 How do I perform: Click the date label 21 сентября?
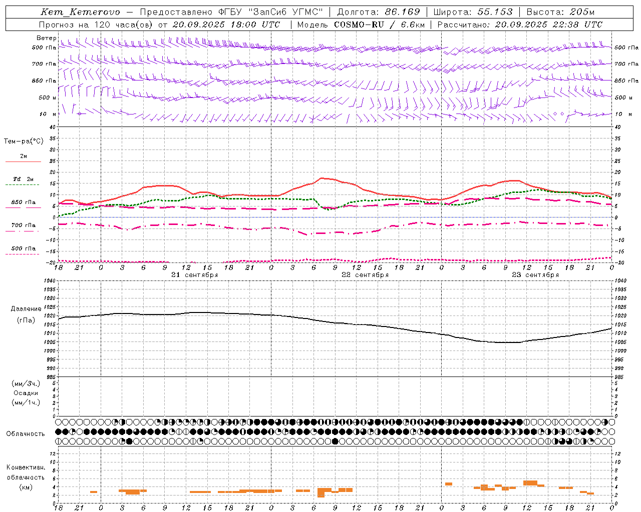(194, 275)
